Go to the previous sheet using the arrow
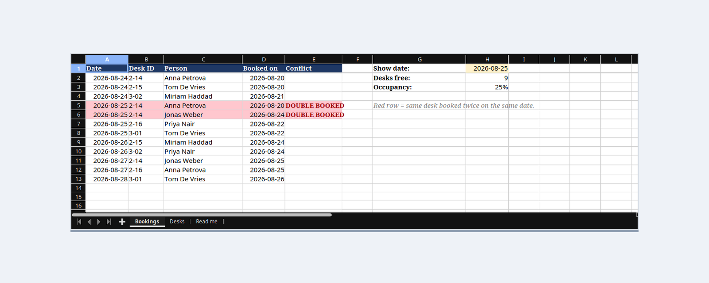Image resolution: width=709 pixels, height=283 pixels. pyautogui.click(x=89, y=222)
